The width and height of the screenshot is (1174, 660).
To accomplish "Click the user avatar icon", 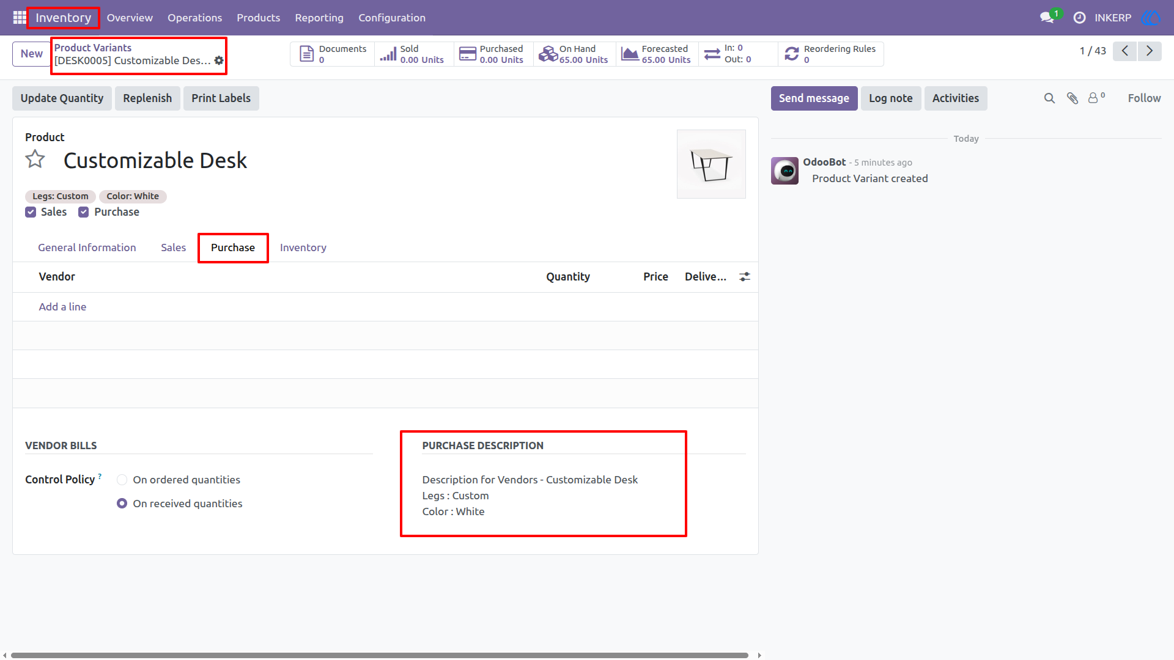I will (x=1151, y=18).
